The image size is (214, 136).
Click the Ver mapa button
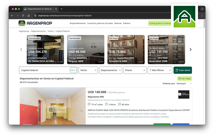(185, 79)
